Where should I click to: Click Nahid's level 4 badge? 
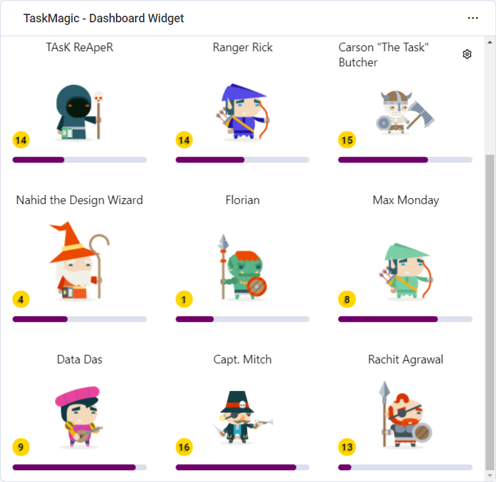pyautogui.click(x=21, y=299)
